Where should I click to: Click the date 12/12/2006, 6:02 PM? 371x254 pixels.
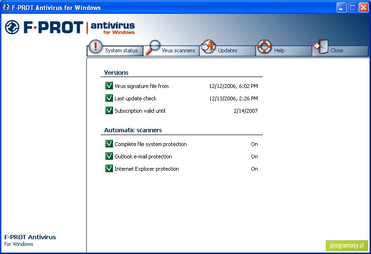(233, 86)
